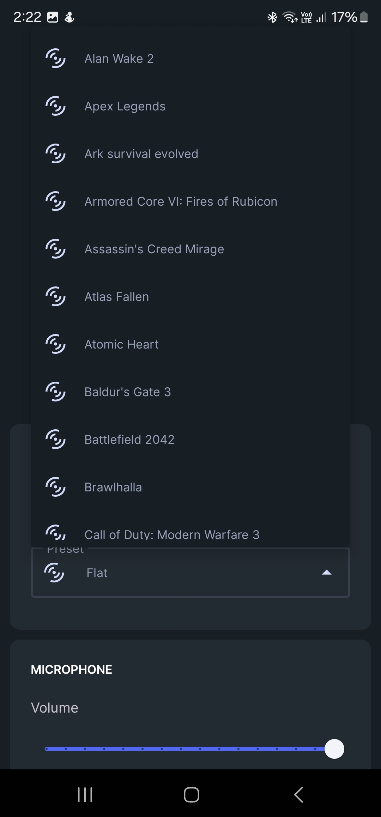Tap the preset icon beside Atomic Heart
381x817 pixels.
point(55,344)
